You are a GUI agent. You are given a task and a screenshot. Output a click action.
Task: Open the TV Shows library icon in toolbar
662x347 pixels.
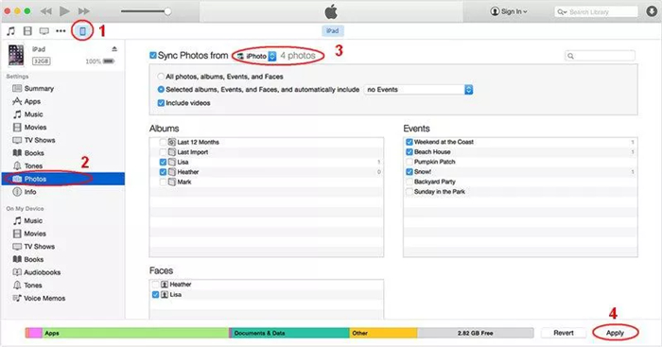click(x=44, y=31)
